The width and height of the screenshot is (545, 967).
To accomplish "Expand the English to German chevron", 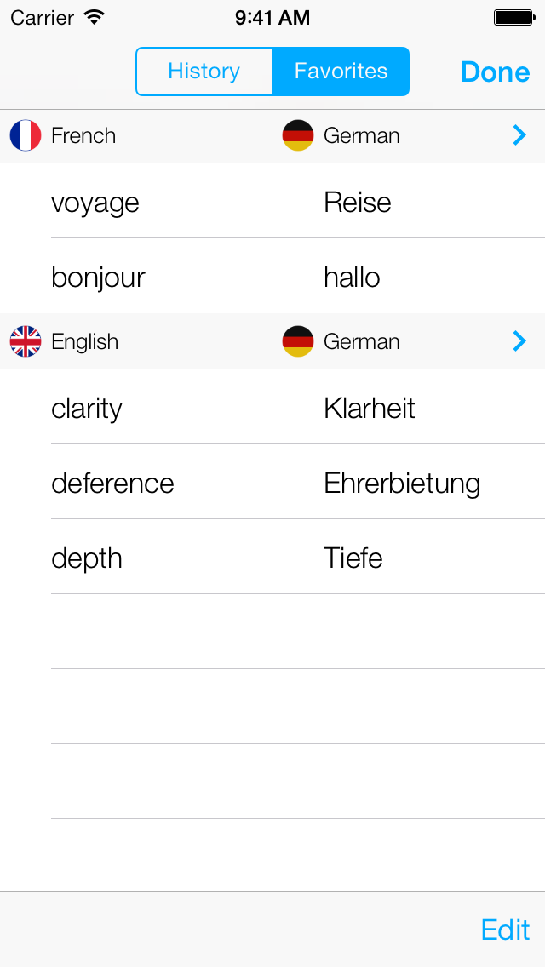I will point(519,341).
